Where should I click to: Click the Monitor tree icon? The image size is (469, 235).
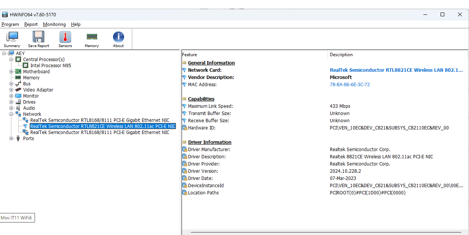click(18, 96)
